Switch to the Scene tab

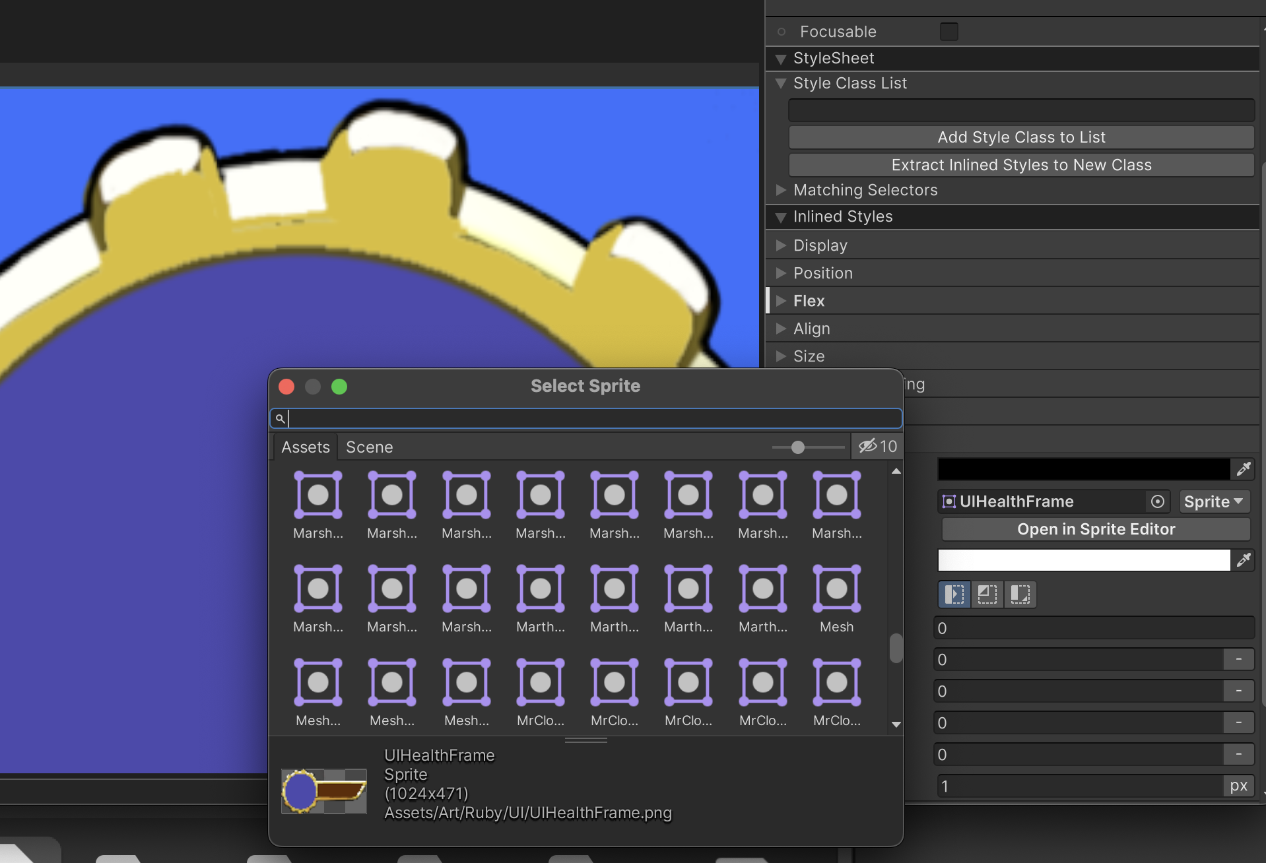click(x=369, y=447)
